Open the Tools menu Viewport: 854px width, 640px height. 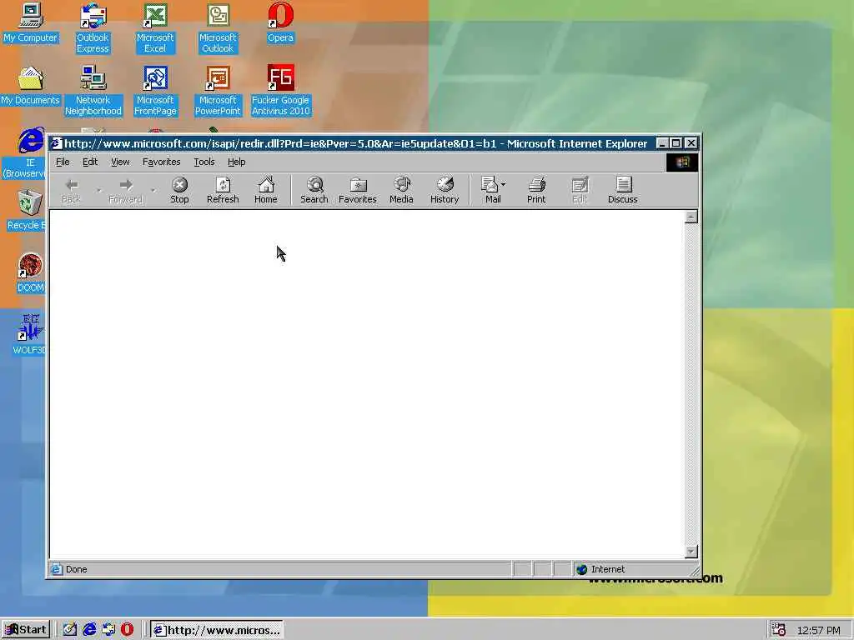coord(204,162)
